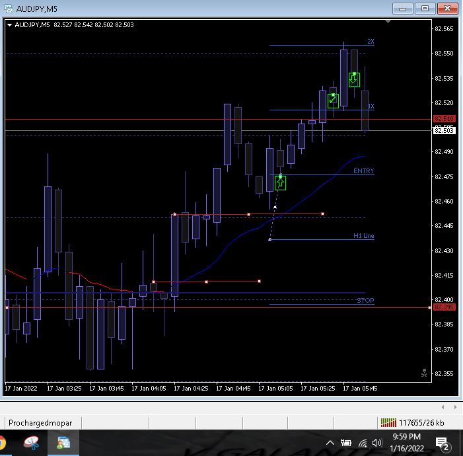The width and height of the screenshot is (463, 456).
Task: Click the 117655/26 kb connection status
Action: (x=412, y=423)
